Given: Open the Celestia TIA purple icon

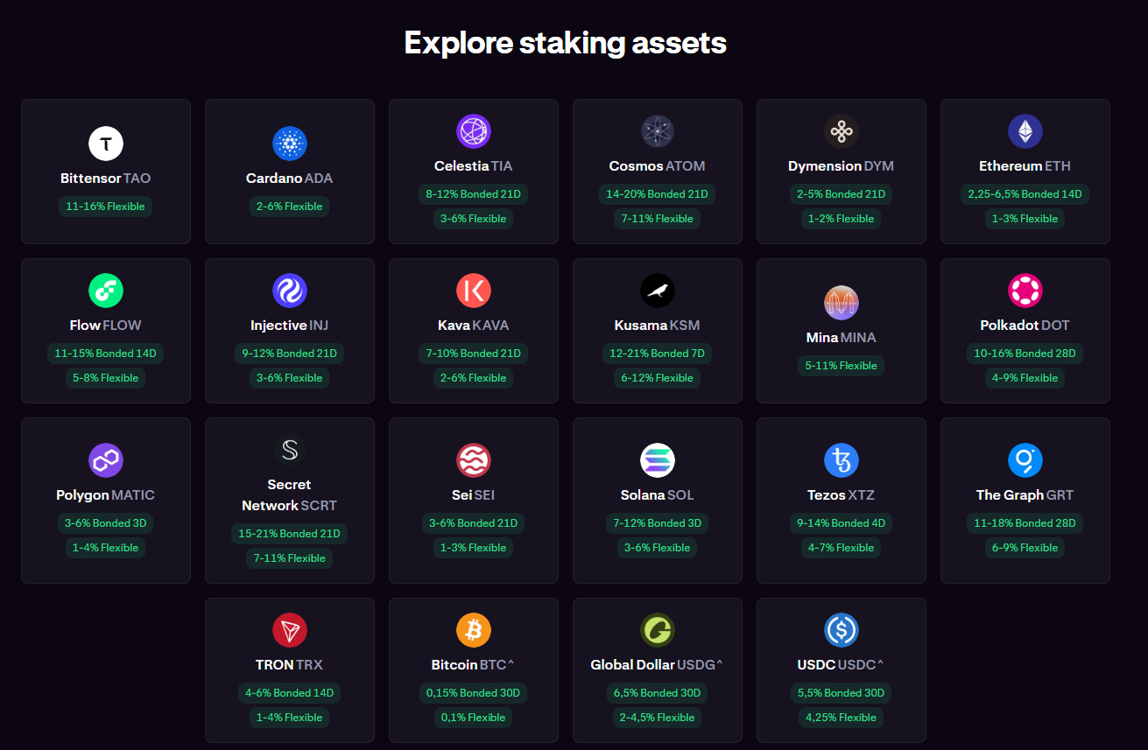Looking at the screenshot, I should point(474,131).
